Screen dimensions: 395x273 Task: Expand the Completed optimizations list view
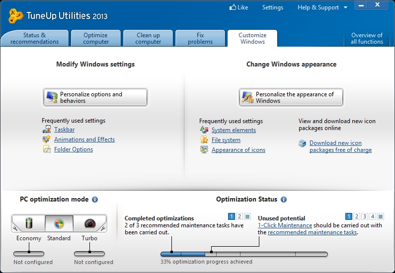(247, 216)
